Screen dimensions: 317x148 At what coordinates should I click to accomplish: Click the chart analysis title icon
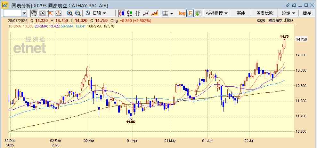(x=5, y=5)
